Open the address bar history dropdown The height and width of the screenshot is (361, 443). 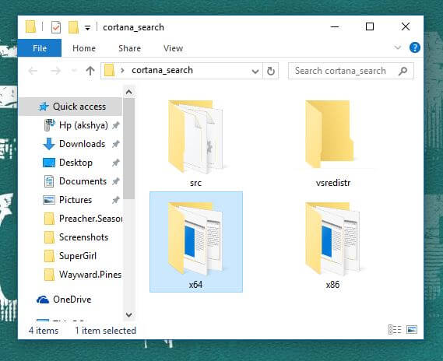pyautogui.click(x=255, y=71)
